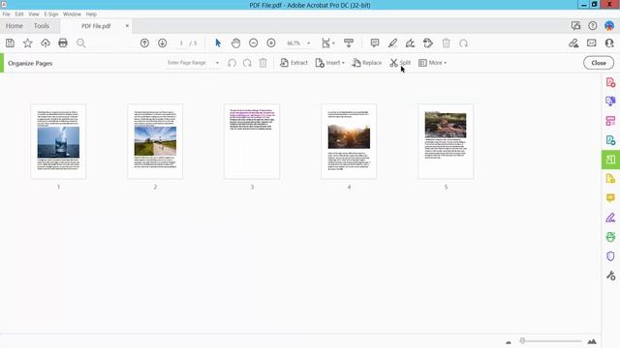
Task: Select the Hand pan tool
Action: click(235, 43)
